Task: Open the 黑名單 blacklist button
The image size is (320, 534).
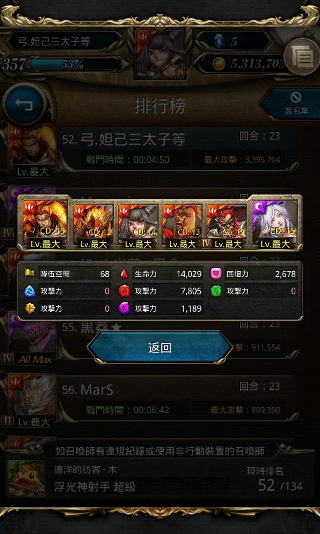Action: point(292,104)
